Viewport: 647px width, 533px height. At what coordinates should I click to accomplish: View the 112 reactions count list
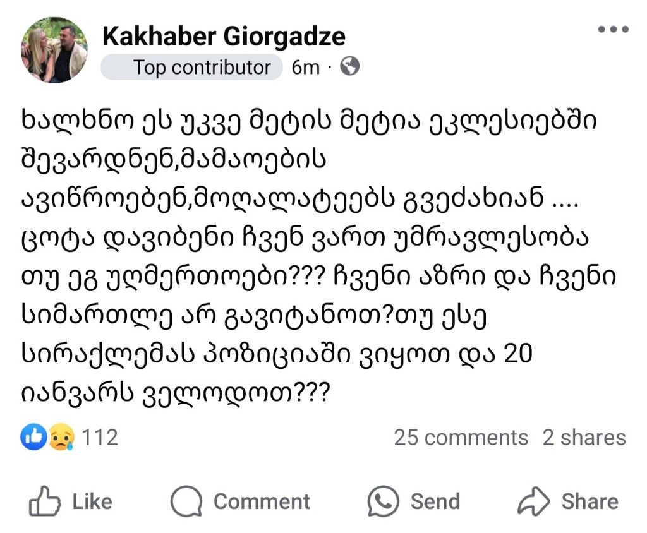coord(100,437)
